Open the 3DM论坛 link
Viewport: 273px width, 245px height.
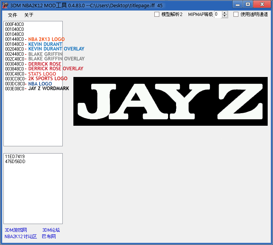pos(51,230)
